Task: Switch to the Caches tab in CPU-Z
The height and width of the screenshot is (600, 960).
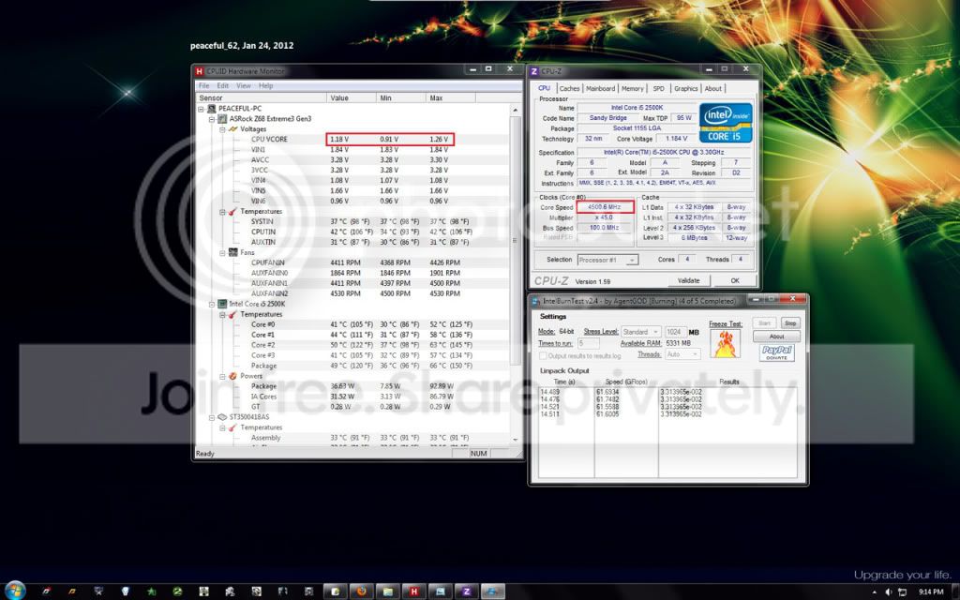Action: pos(569,89)
